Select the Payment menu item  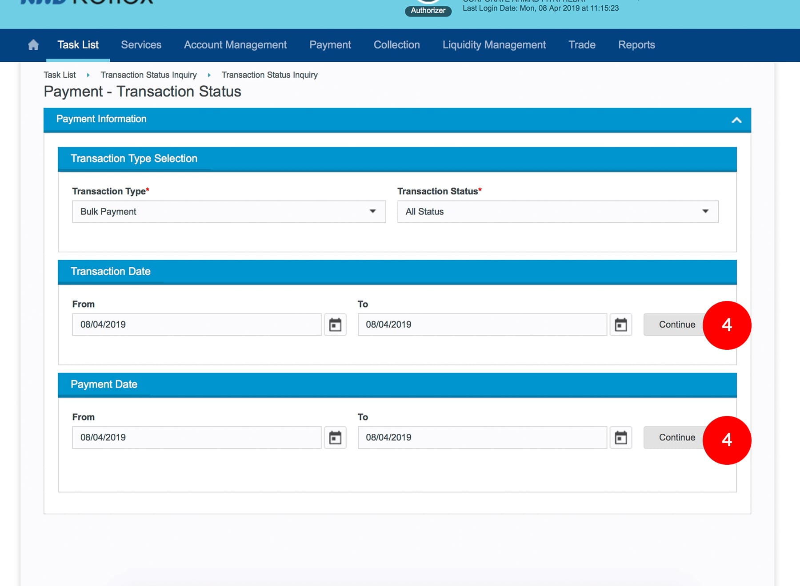[330, 45]
